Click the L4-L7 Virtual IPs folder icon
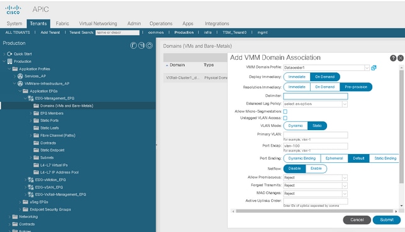 pos(36,165)
